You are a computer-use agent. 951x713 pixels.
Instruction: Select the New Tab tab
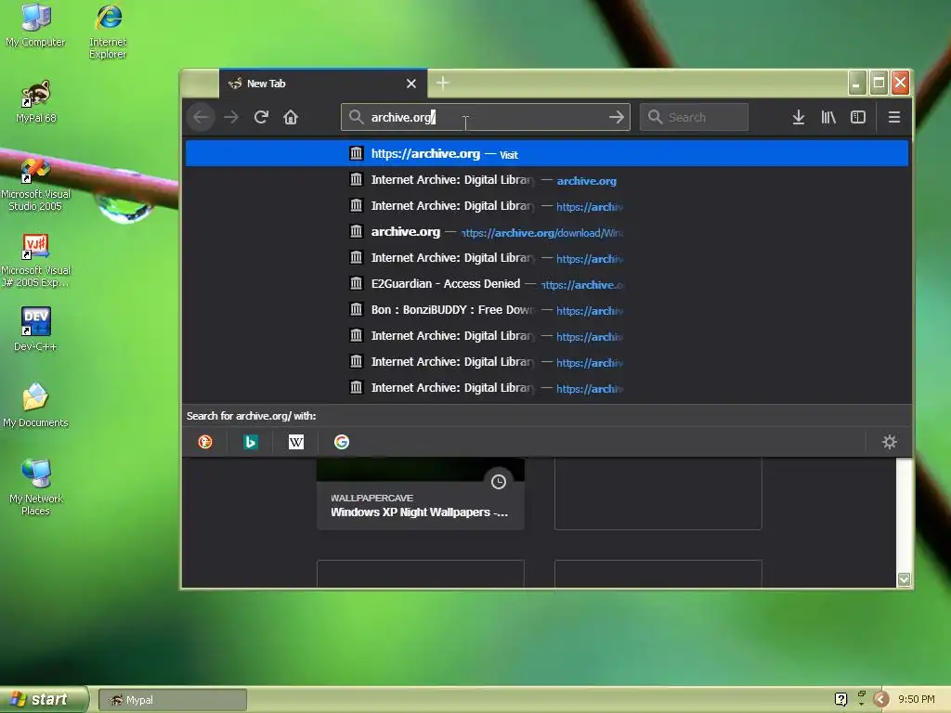(322, 84)
